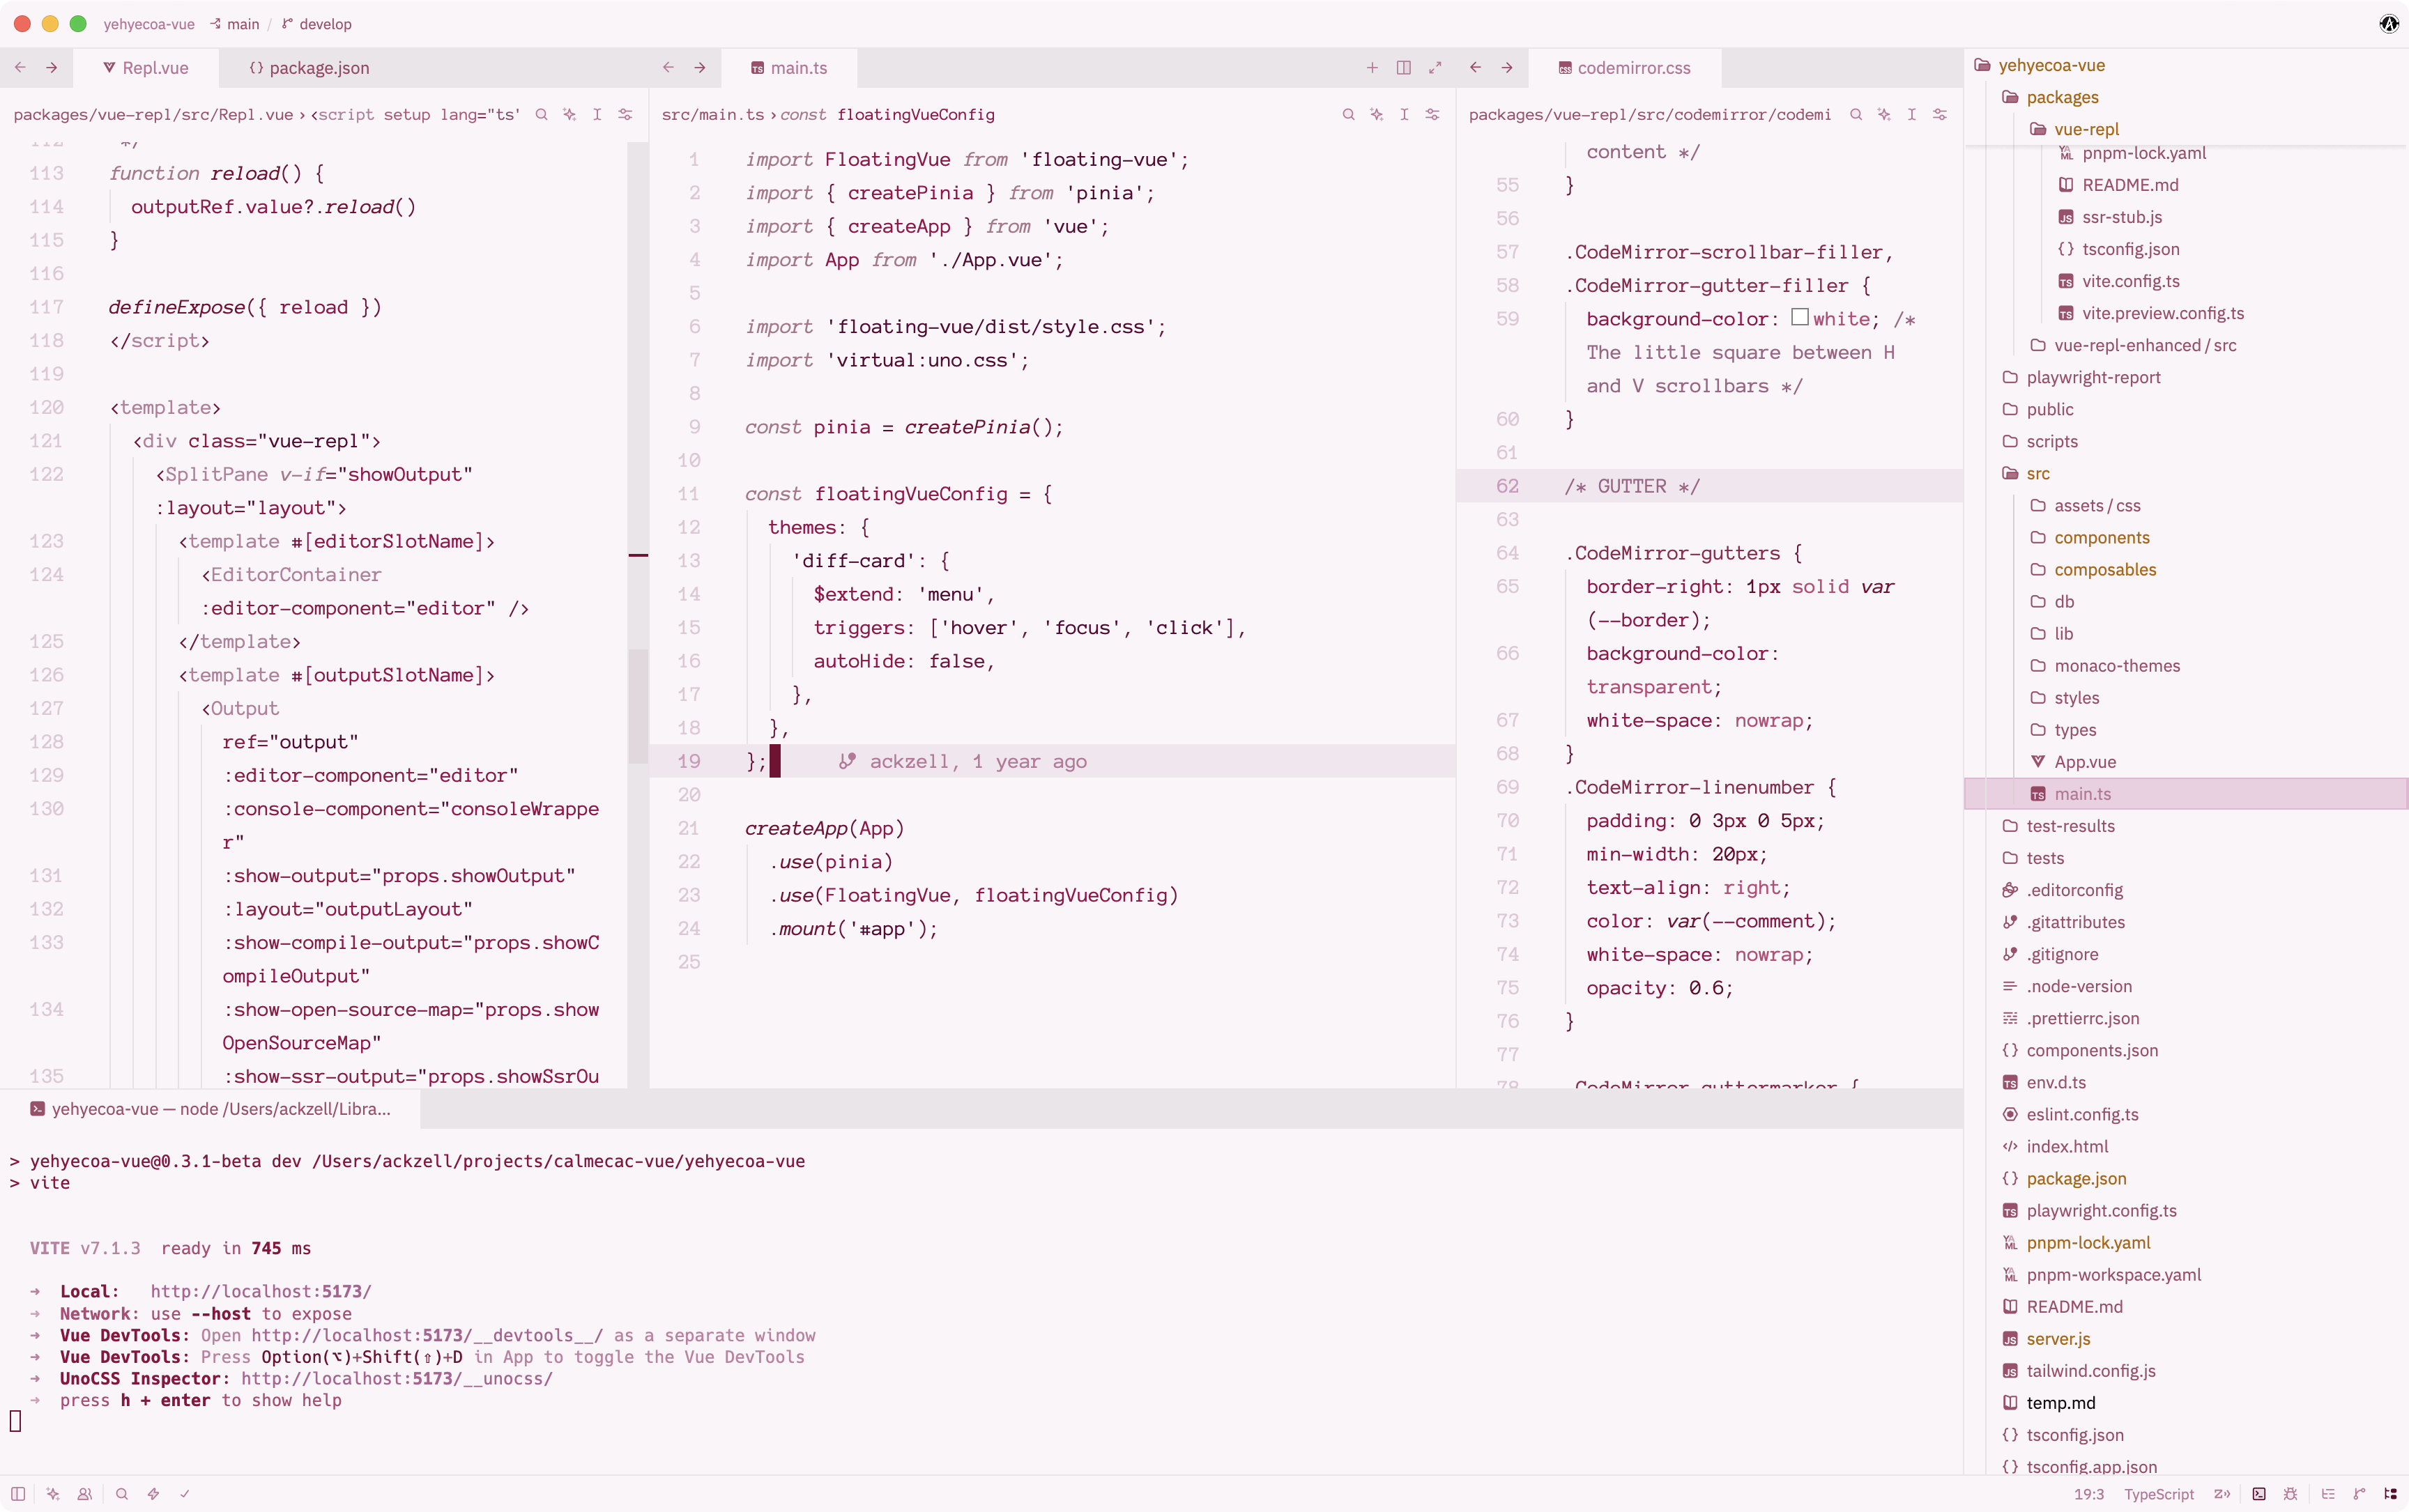Open the http://localhost:5173/ link in terminal
The height and width of the screenshot is (1512, 2409).
pos(260,1291)
